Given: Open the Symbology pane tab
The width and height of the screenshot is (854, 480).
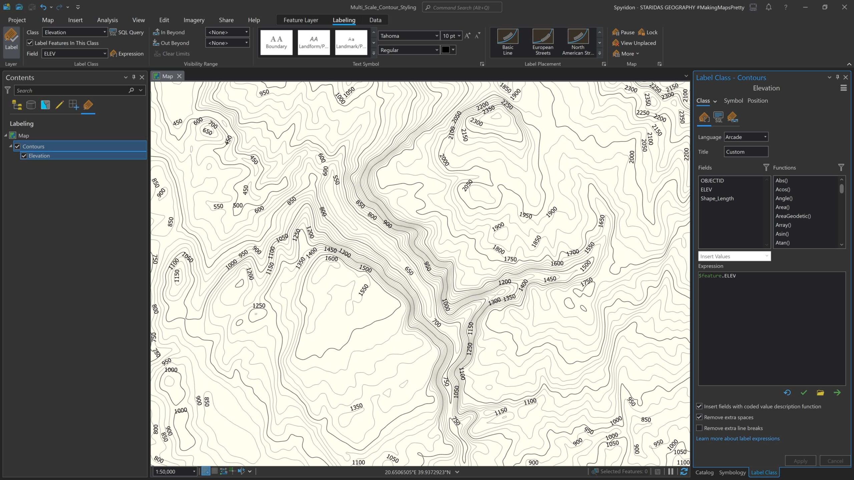Looking at the screenshot, I should [732, 472].
